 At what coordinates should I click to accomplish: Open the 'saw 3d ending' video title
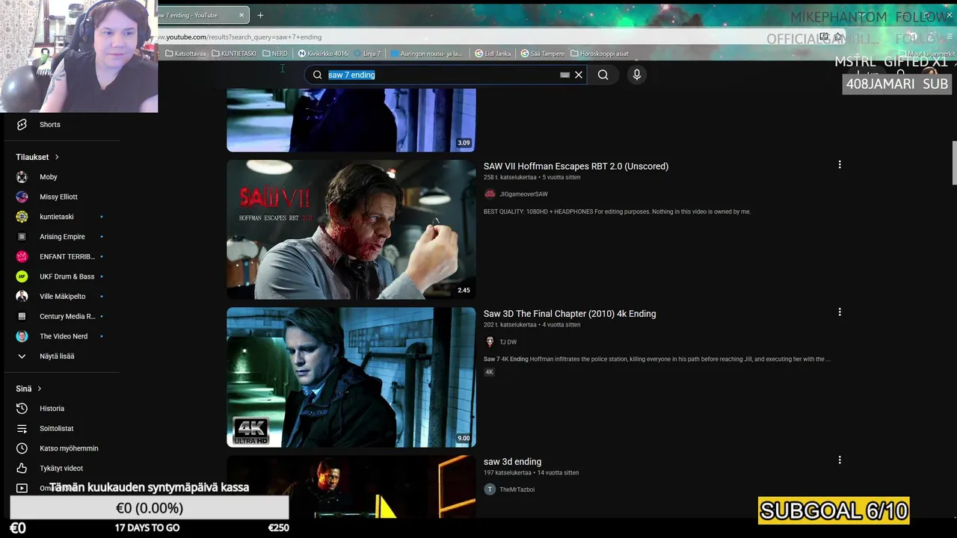tap(512, 462)
